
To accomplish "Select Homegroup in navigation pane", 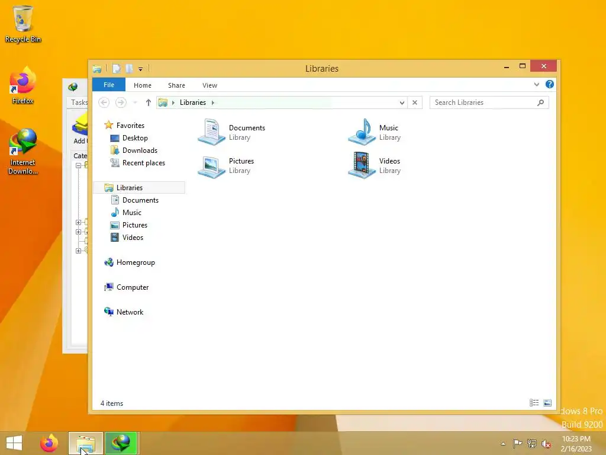I will [x=136, y=262].
